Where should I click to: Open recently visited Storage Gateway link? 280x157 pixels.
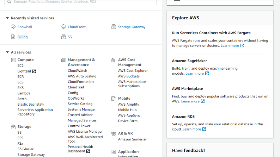coord(132,27)
